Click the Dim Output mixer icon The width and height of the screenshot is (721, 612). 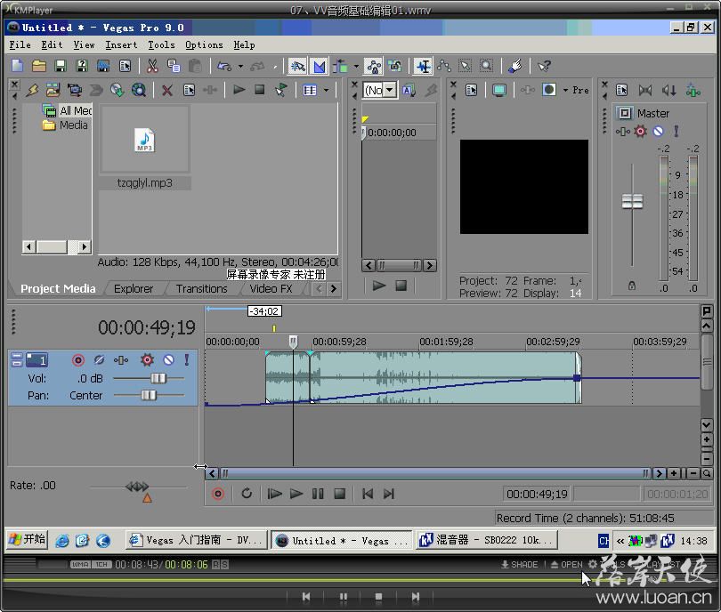point(669,90)
